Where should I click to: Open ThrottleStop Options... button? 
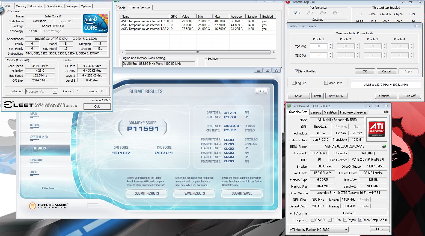coord(386,96)
